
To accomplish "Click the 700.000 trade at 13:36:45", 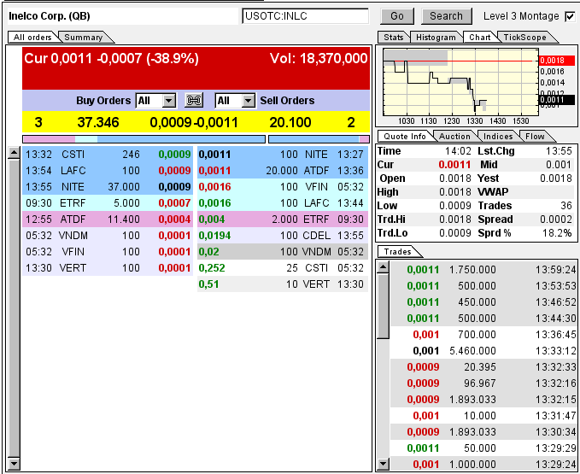I will (x=483, y=335).
